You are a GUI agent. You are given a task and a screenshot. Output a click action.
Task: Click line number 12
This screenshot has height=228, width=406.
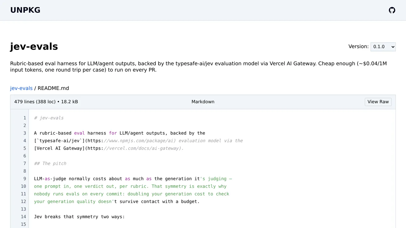[x=23, y=201]
